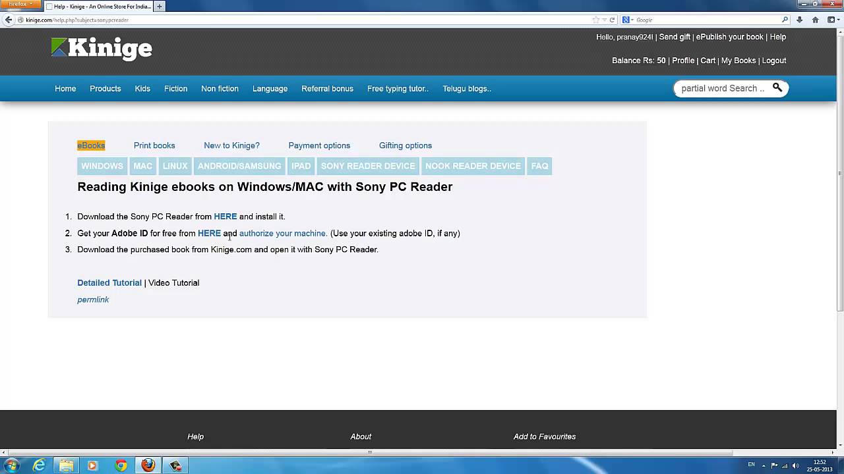Open Cart link in header

click(x=708, y=61)
